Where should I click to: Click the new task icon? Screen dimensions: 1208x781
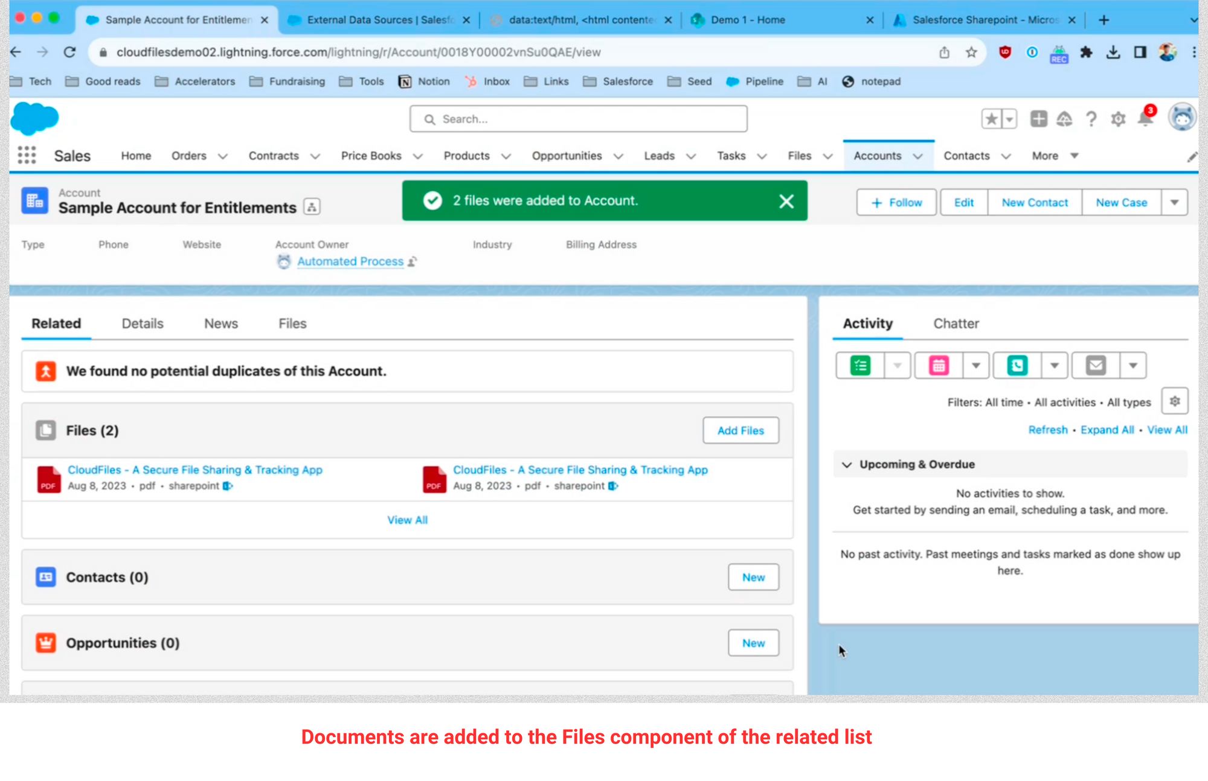(x=860, y=366)
